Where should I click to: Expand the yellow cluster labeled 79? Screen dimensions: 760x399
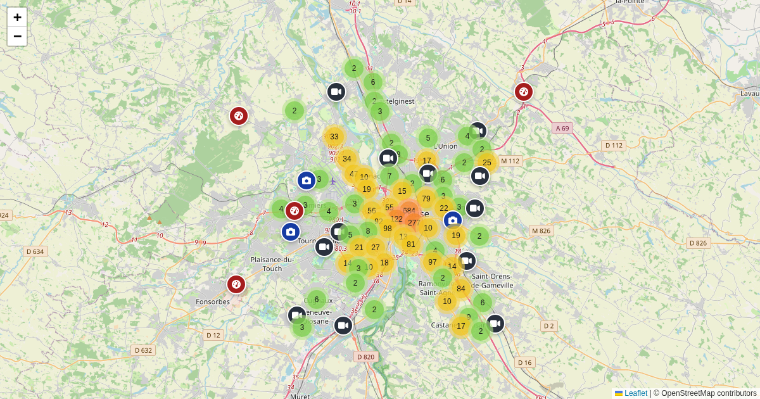point(426,199)
